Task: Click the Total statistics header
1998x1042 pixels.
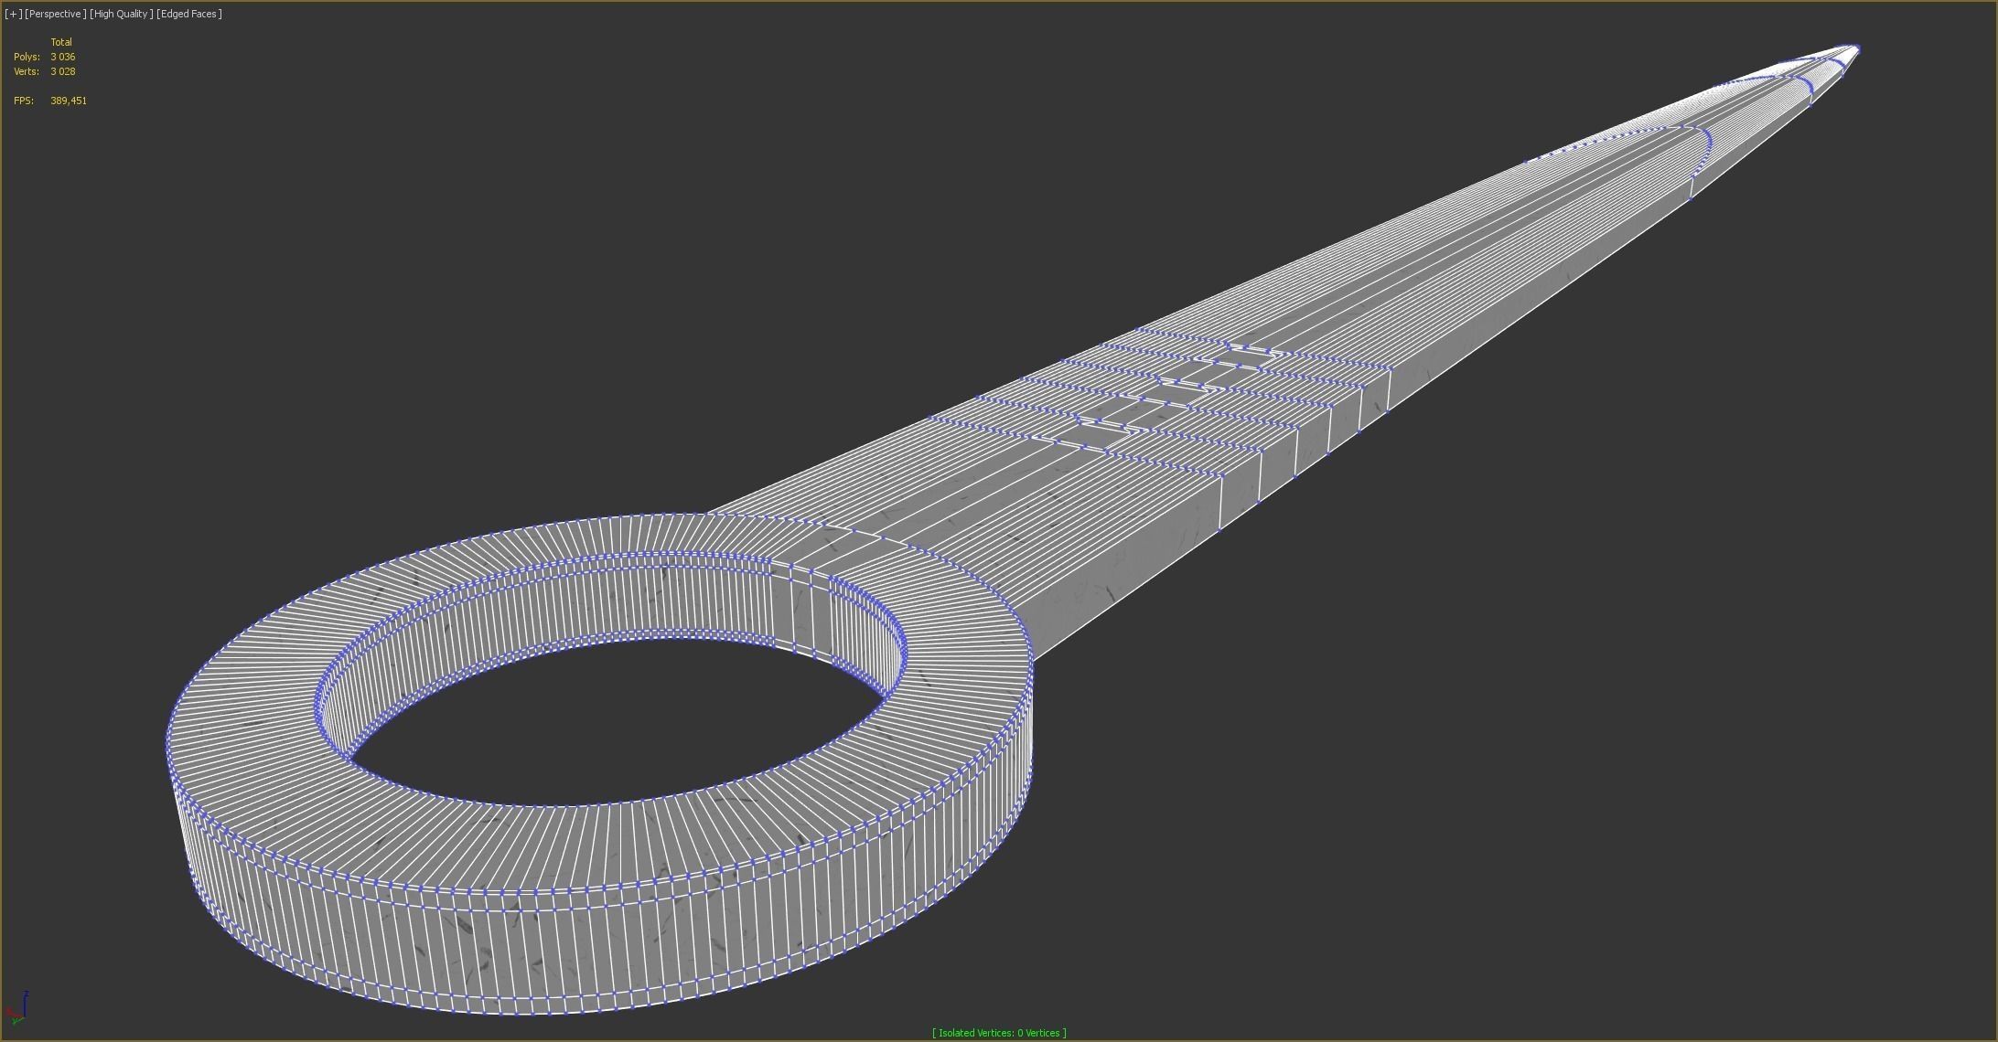Action: pos(61,42)
